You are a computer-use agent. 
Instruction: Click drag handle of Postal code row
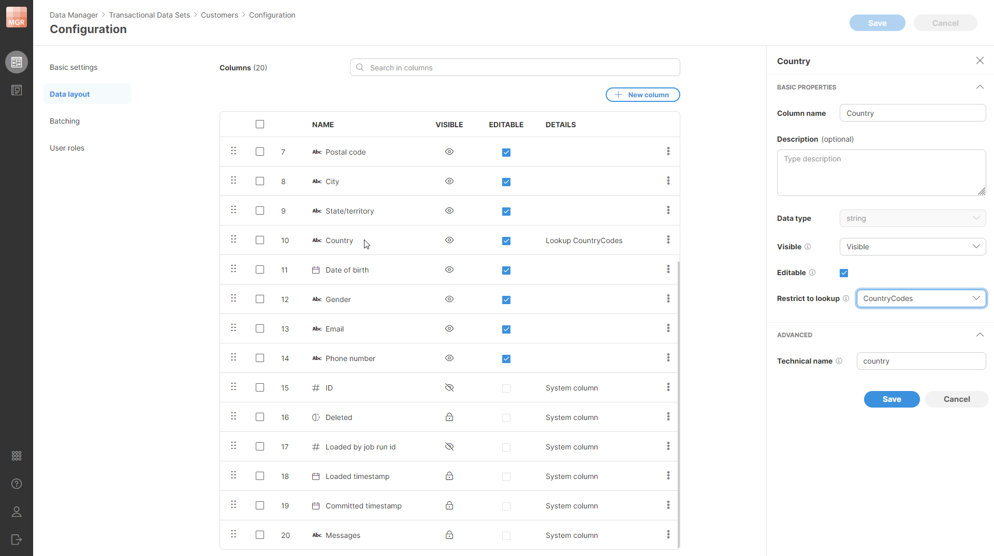pos(233,151)
